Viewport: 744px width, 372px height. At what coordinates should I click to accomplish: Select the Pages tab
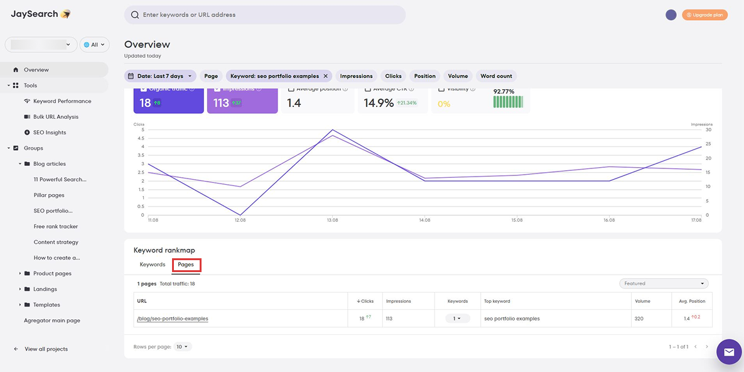[x=186, y=265]
